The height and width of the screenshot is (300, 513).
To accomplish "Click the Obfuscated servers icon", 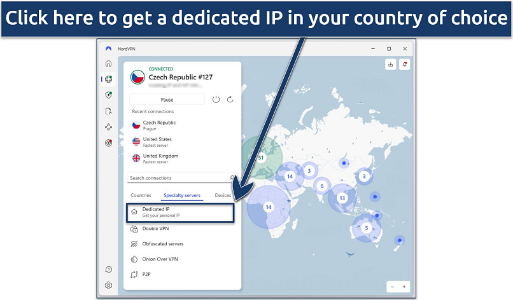I will [134, 244].
